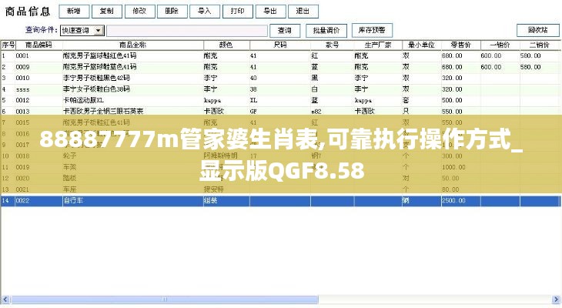Open 批量调价 batch price adjustment
562x308 pixels.
[x=326, y=30]
